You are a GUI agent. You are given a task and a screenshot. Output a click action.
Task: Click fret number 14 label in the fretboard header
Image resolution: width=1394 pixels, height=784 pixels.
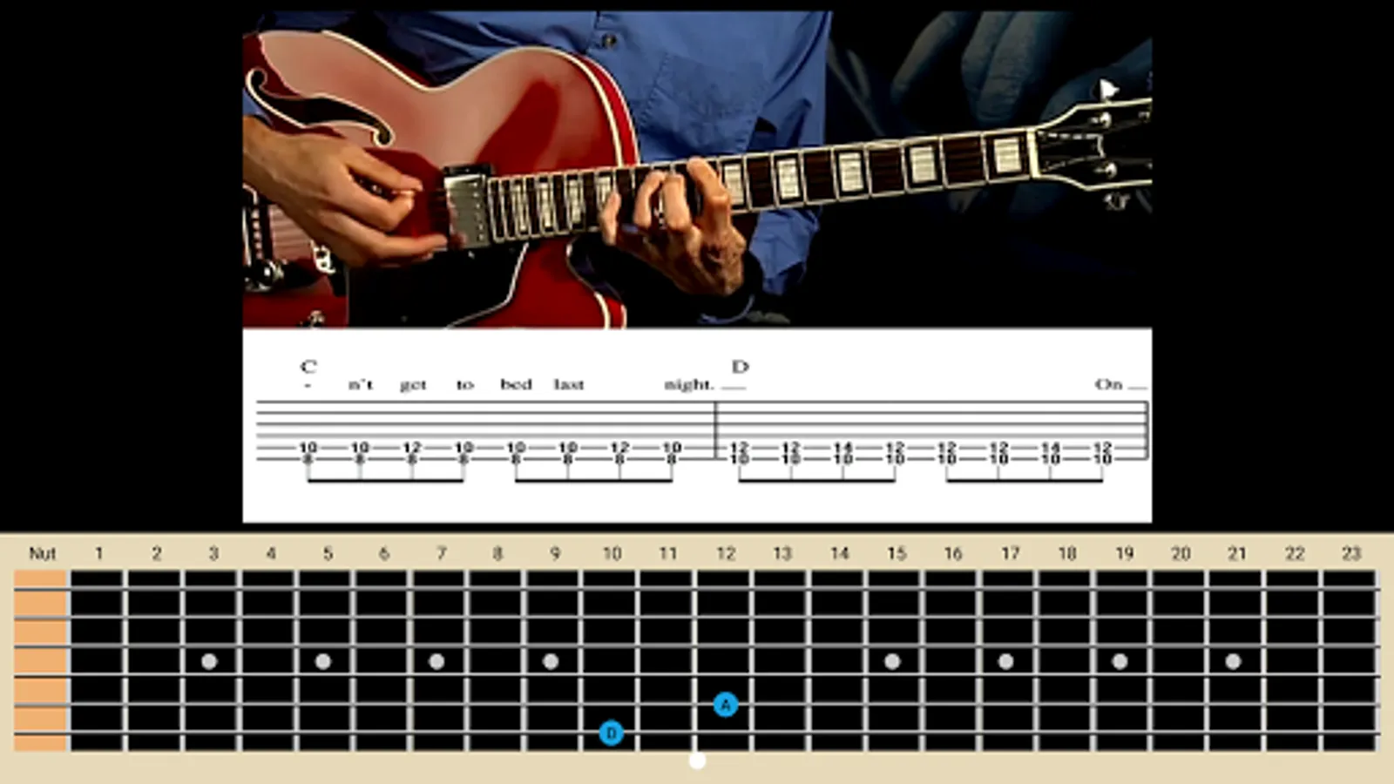[840, 553]
